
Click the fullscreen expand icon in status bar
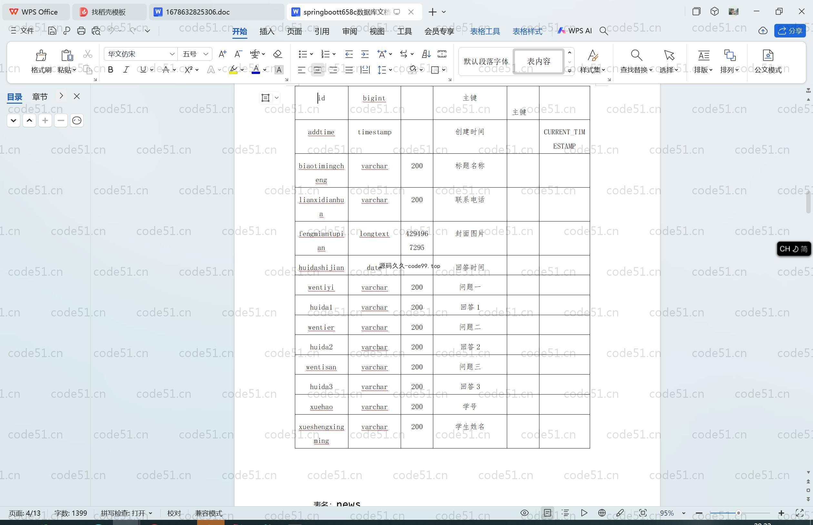(x=799, y=513)
